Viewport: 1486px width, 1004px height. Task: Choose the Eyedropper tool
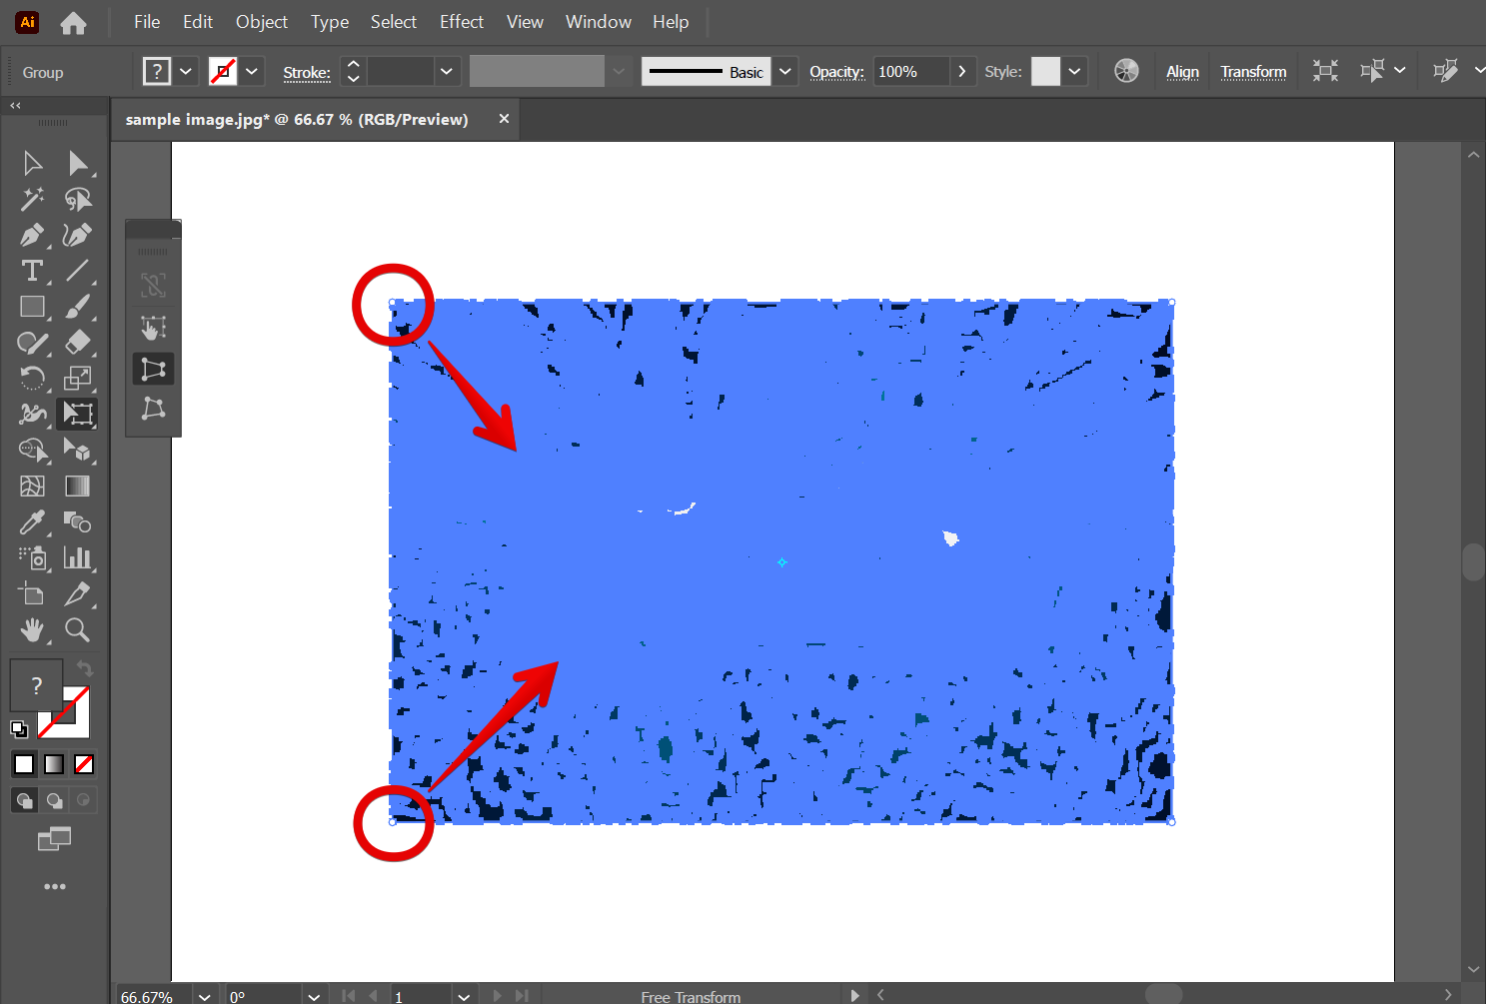coord(31,522)
